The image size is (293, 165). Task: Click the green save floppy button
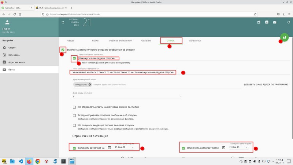coord(285,37)
